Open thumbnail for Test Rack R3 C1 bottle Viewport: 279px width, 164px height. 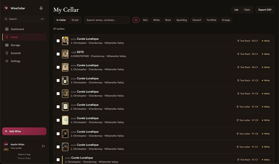[65, 41]
